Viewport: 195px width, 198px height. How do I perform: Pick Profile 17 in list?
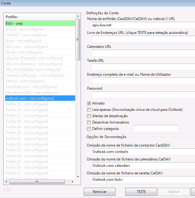[x=40, y=116]
